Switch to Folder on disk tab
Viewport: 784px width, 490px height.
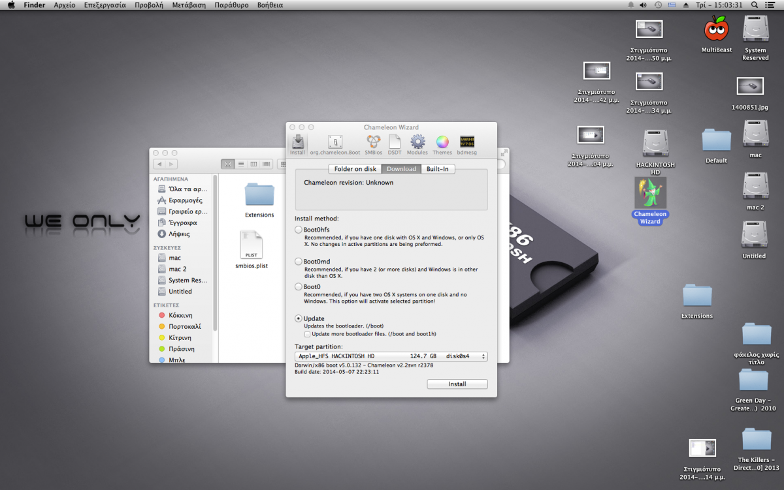(x=355, y=169)
